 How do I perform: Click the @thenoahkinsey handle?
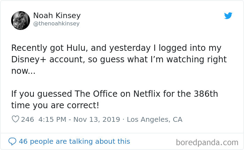point(56,24)
